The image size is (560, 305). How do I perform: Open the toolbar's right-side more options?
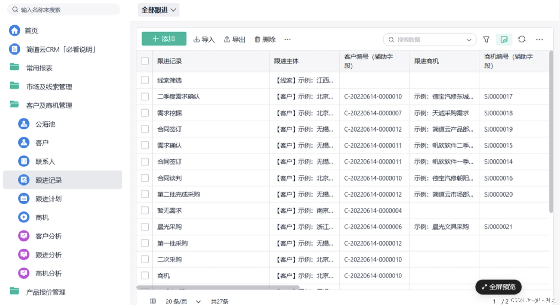coord(539,40)
